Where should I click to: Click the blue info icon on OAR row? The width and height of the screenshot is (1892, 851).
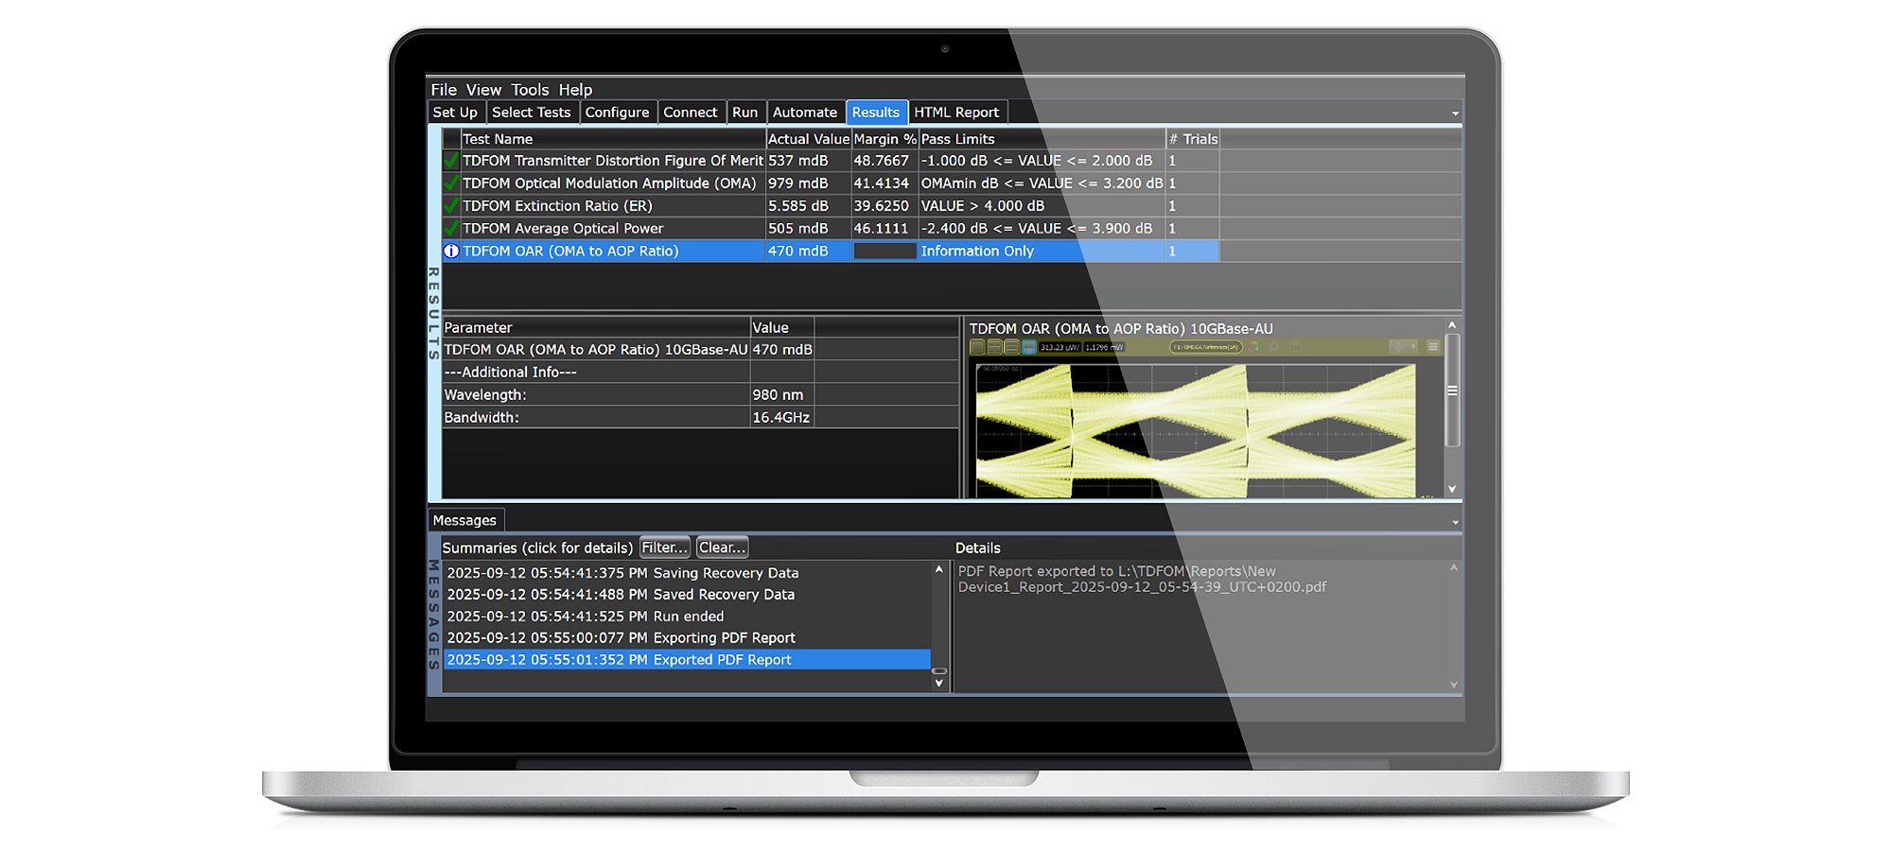tap(451, 252)
